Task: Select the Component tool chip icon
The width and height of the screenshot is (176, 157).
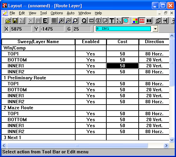Action: click(91, 21)
